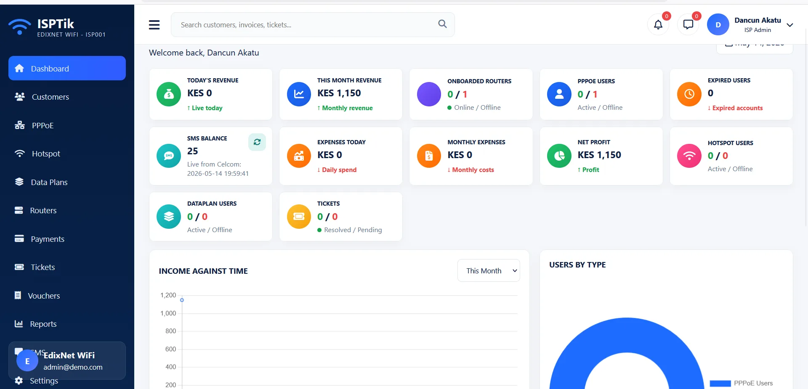This screenshot has height=389, width=808.
Task: Click the blue D user avatar
Action: [718, 25]
